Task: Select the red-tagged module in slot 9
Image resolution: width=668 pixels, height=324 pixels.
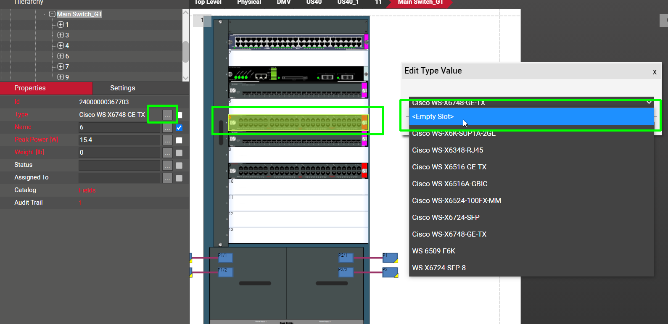Action: [298, 171]
